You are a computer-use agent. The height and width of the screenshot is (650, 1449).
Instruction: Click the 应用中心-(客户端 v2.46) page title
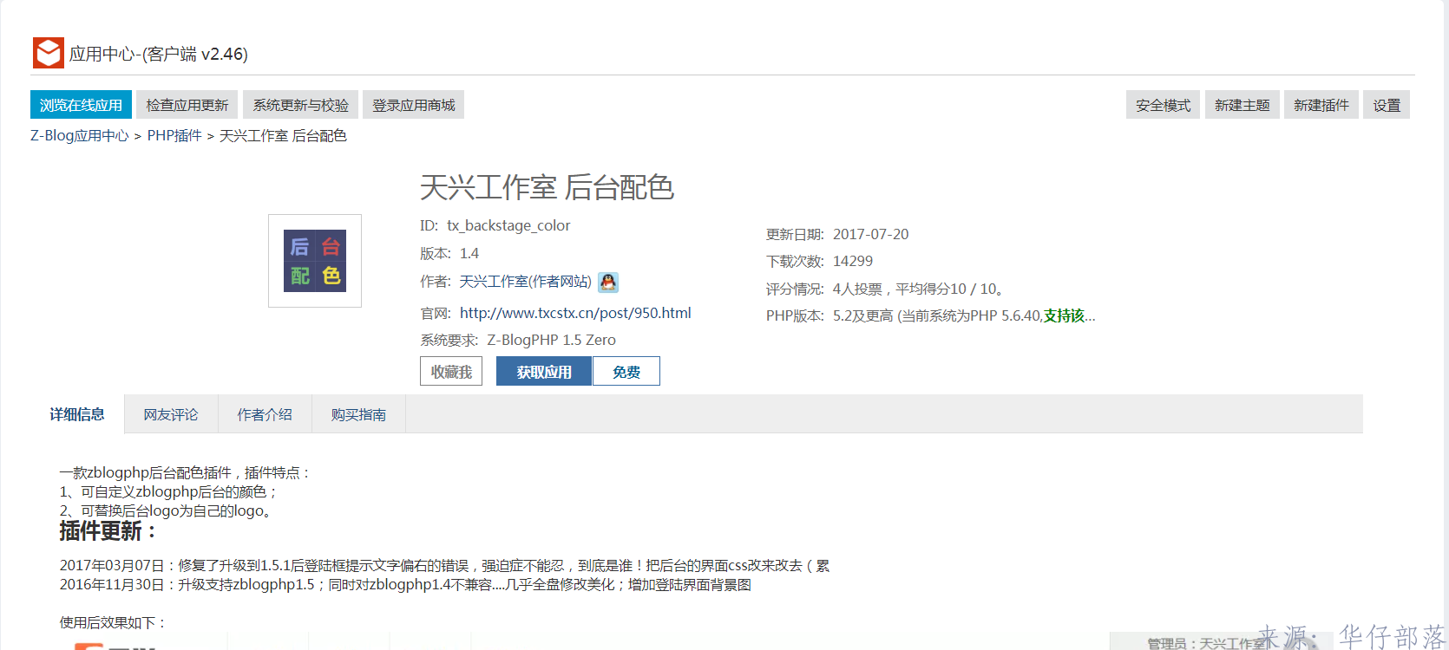pos(159,54)
